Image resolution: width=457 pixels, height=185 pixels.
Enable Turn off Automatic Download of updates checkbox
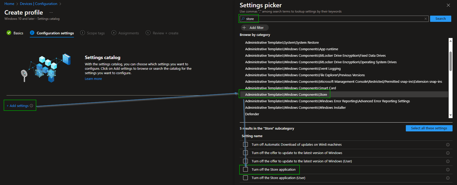[x=245, y=144]
